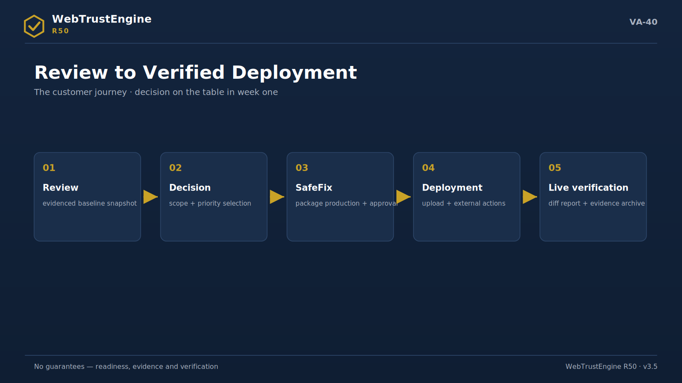Screen dimensions: 682x383
Task: Click the Review to Verified Deployment title
Action: [x=196, y=72]
